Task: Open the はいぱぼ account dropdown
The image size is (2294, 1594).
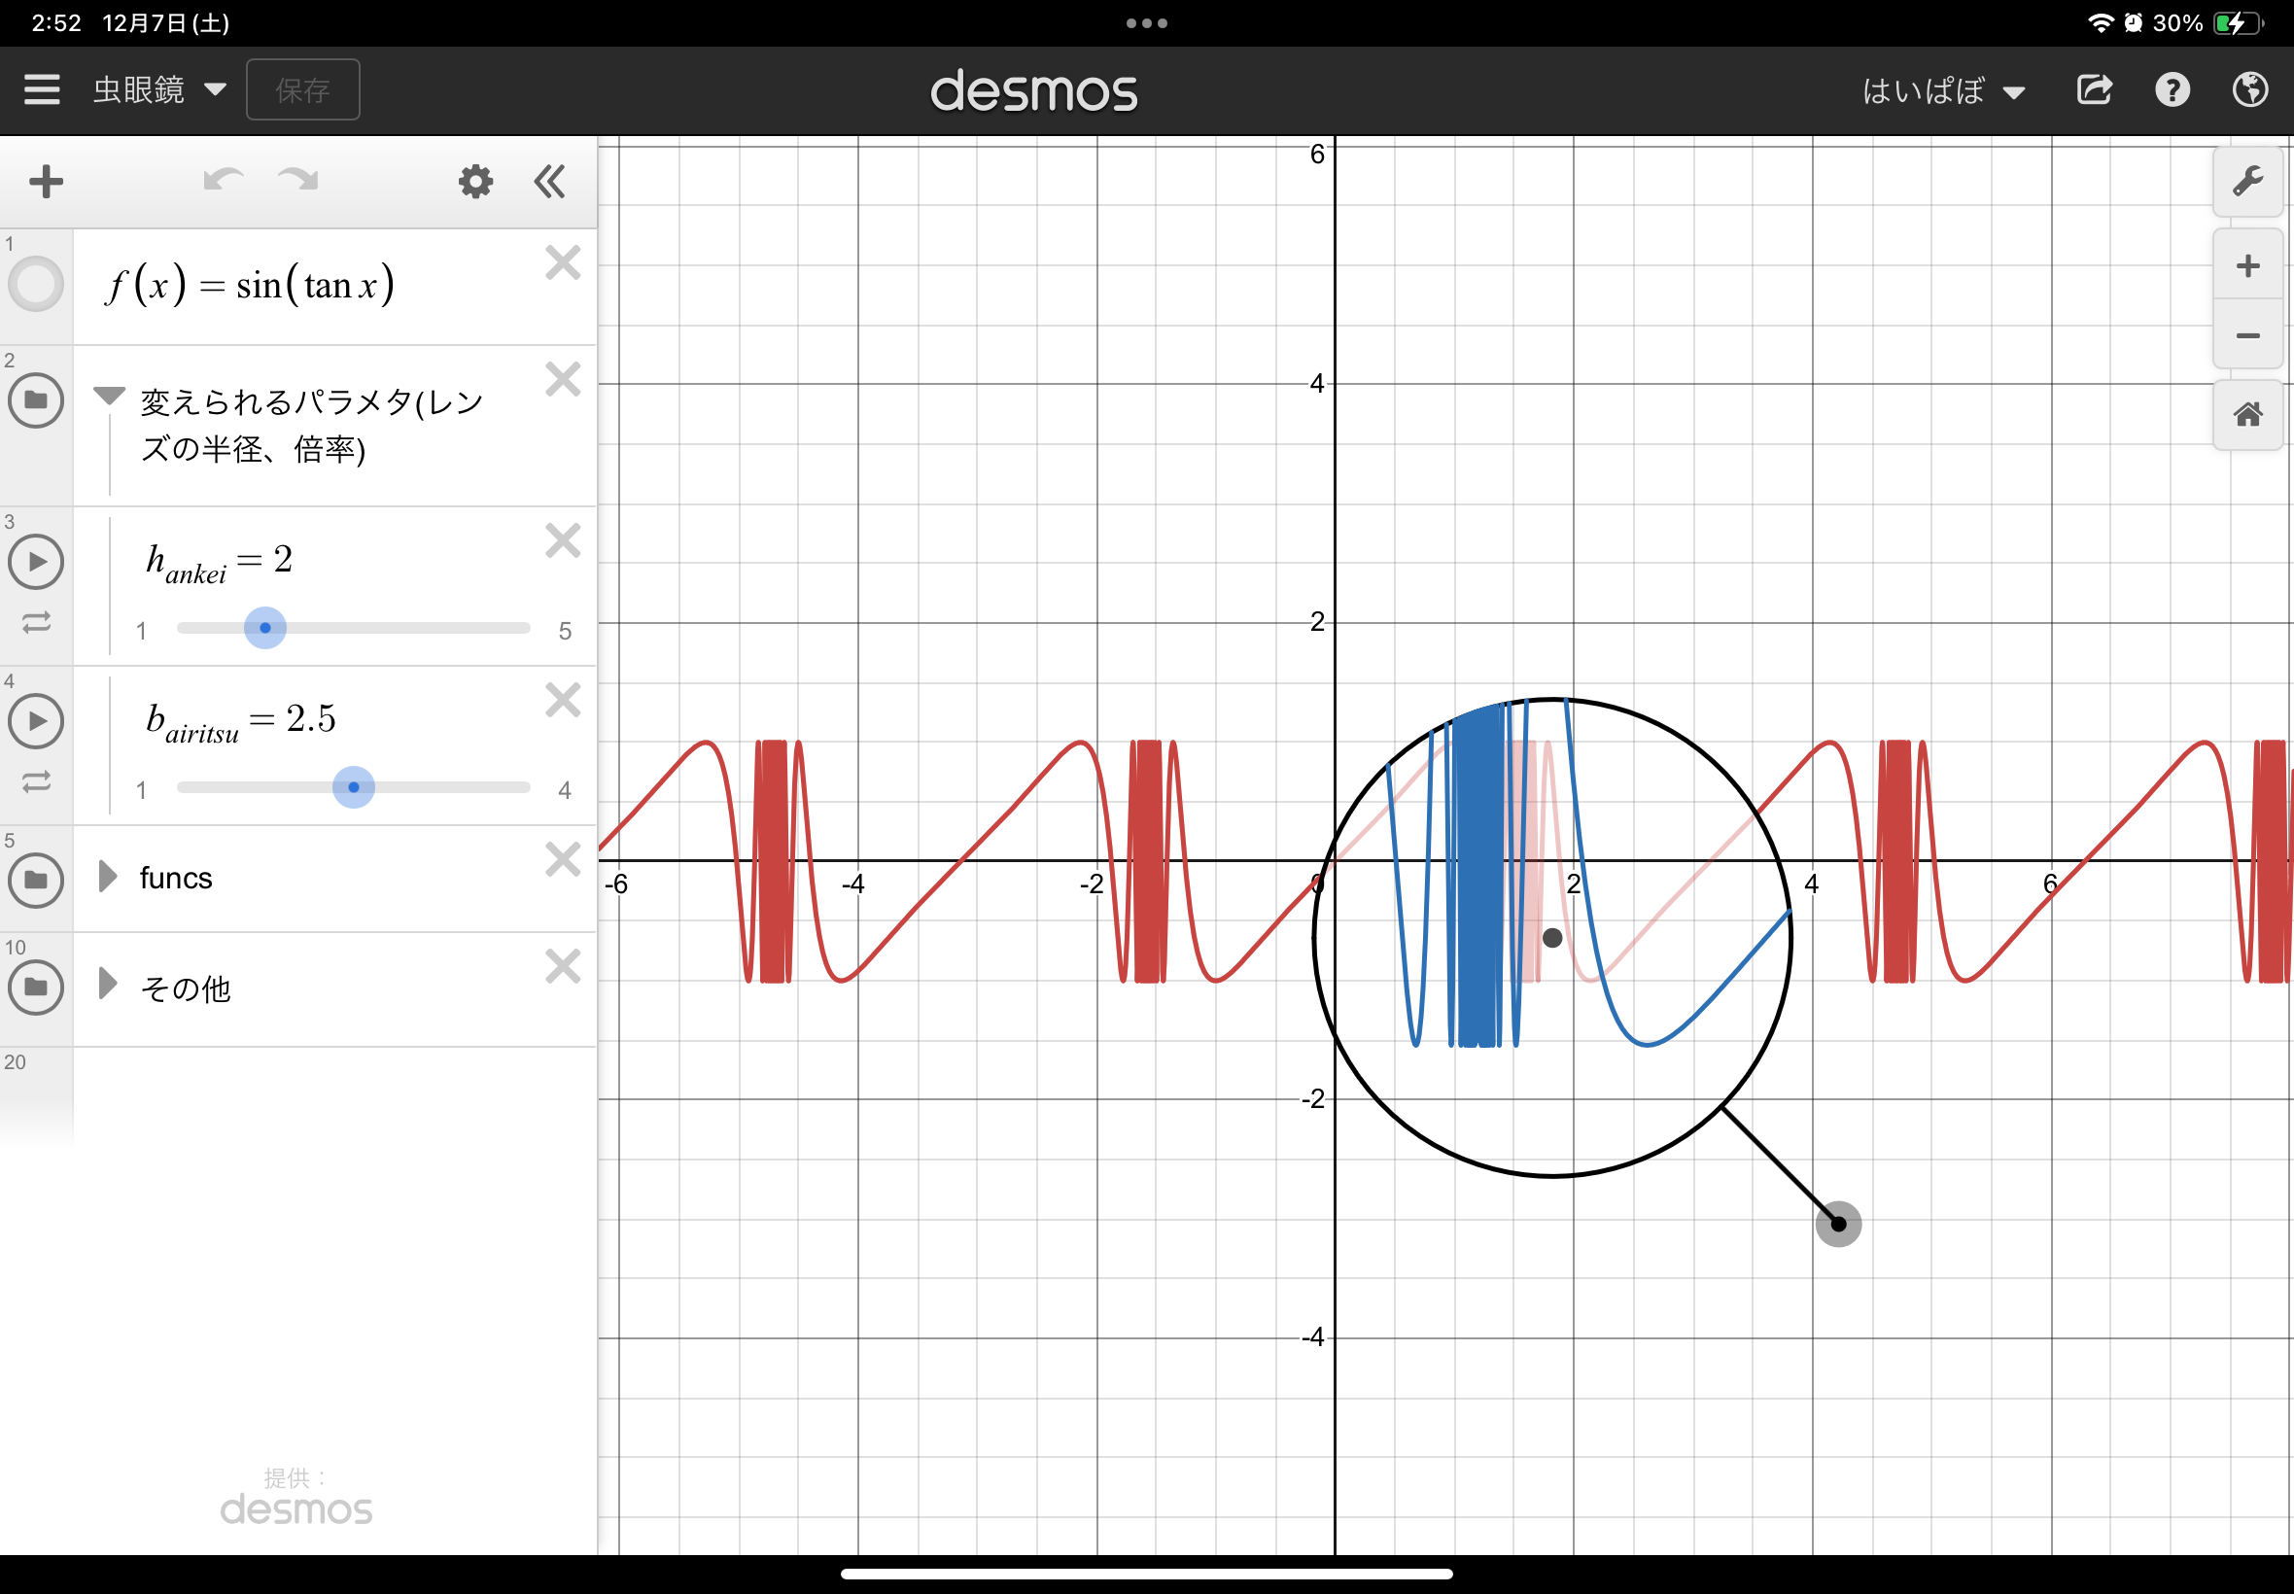Action: 1942,91
